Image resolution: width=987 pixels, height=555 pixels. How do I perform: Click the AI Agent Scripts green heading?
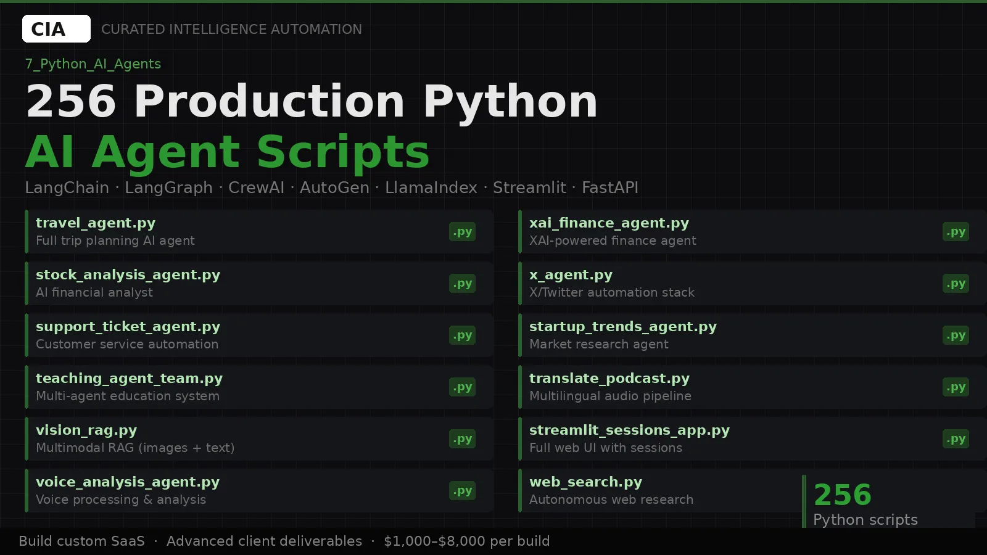click(x=227, y=152)
